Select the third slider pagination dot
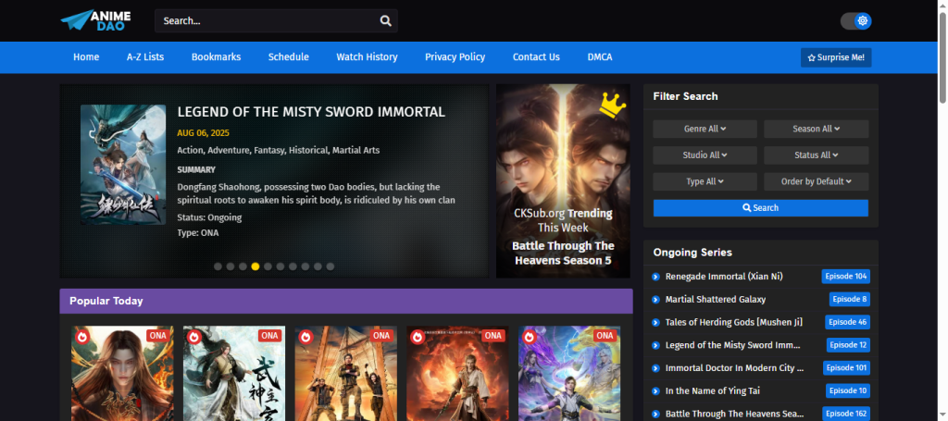Viewport: 948px width, 421px height. click(x=243, y=266)
